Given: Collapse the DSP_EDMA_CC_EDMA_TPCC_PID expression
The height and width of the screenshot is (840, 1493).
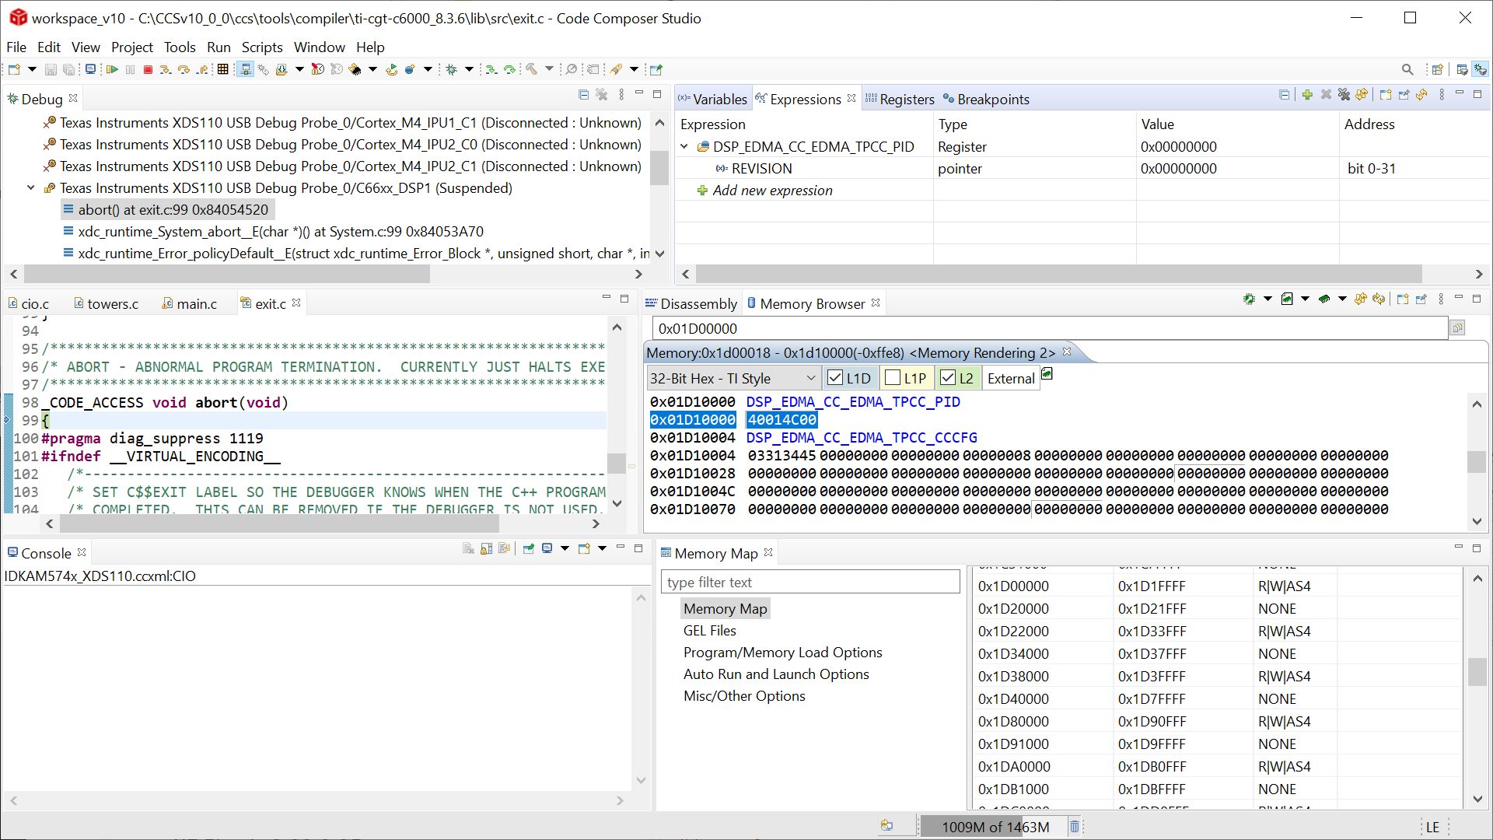Looking at the screenshot, I should [685, 147].
